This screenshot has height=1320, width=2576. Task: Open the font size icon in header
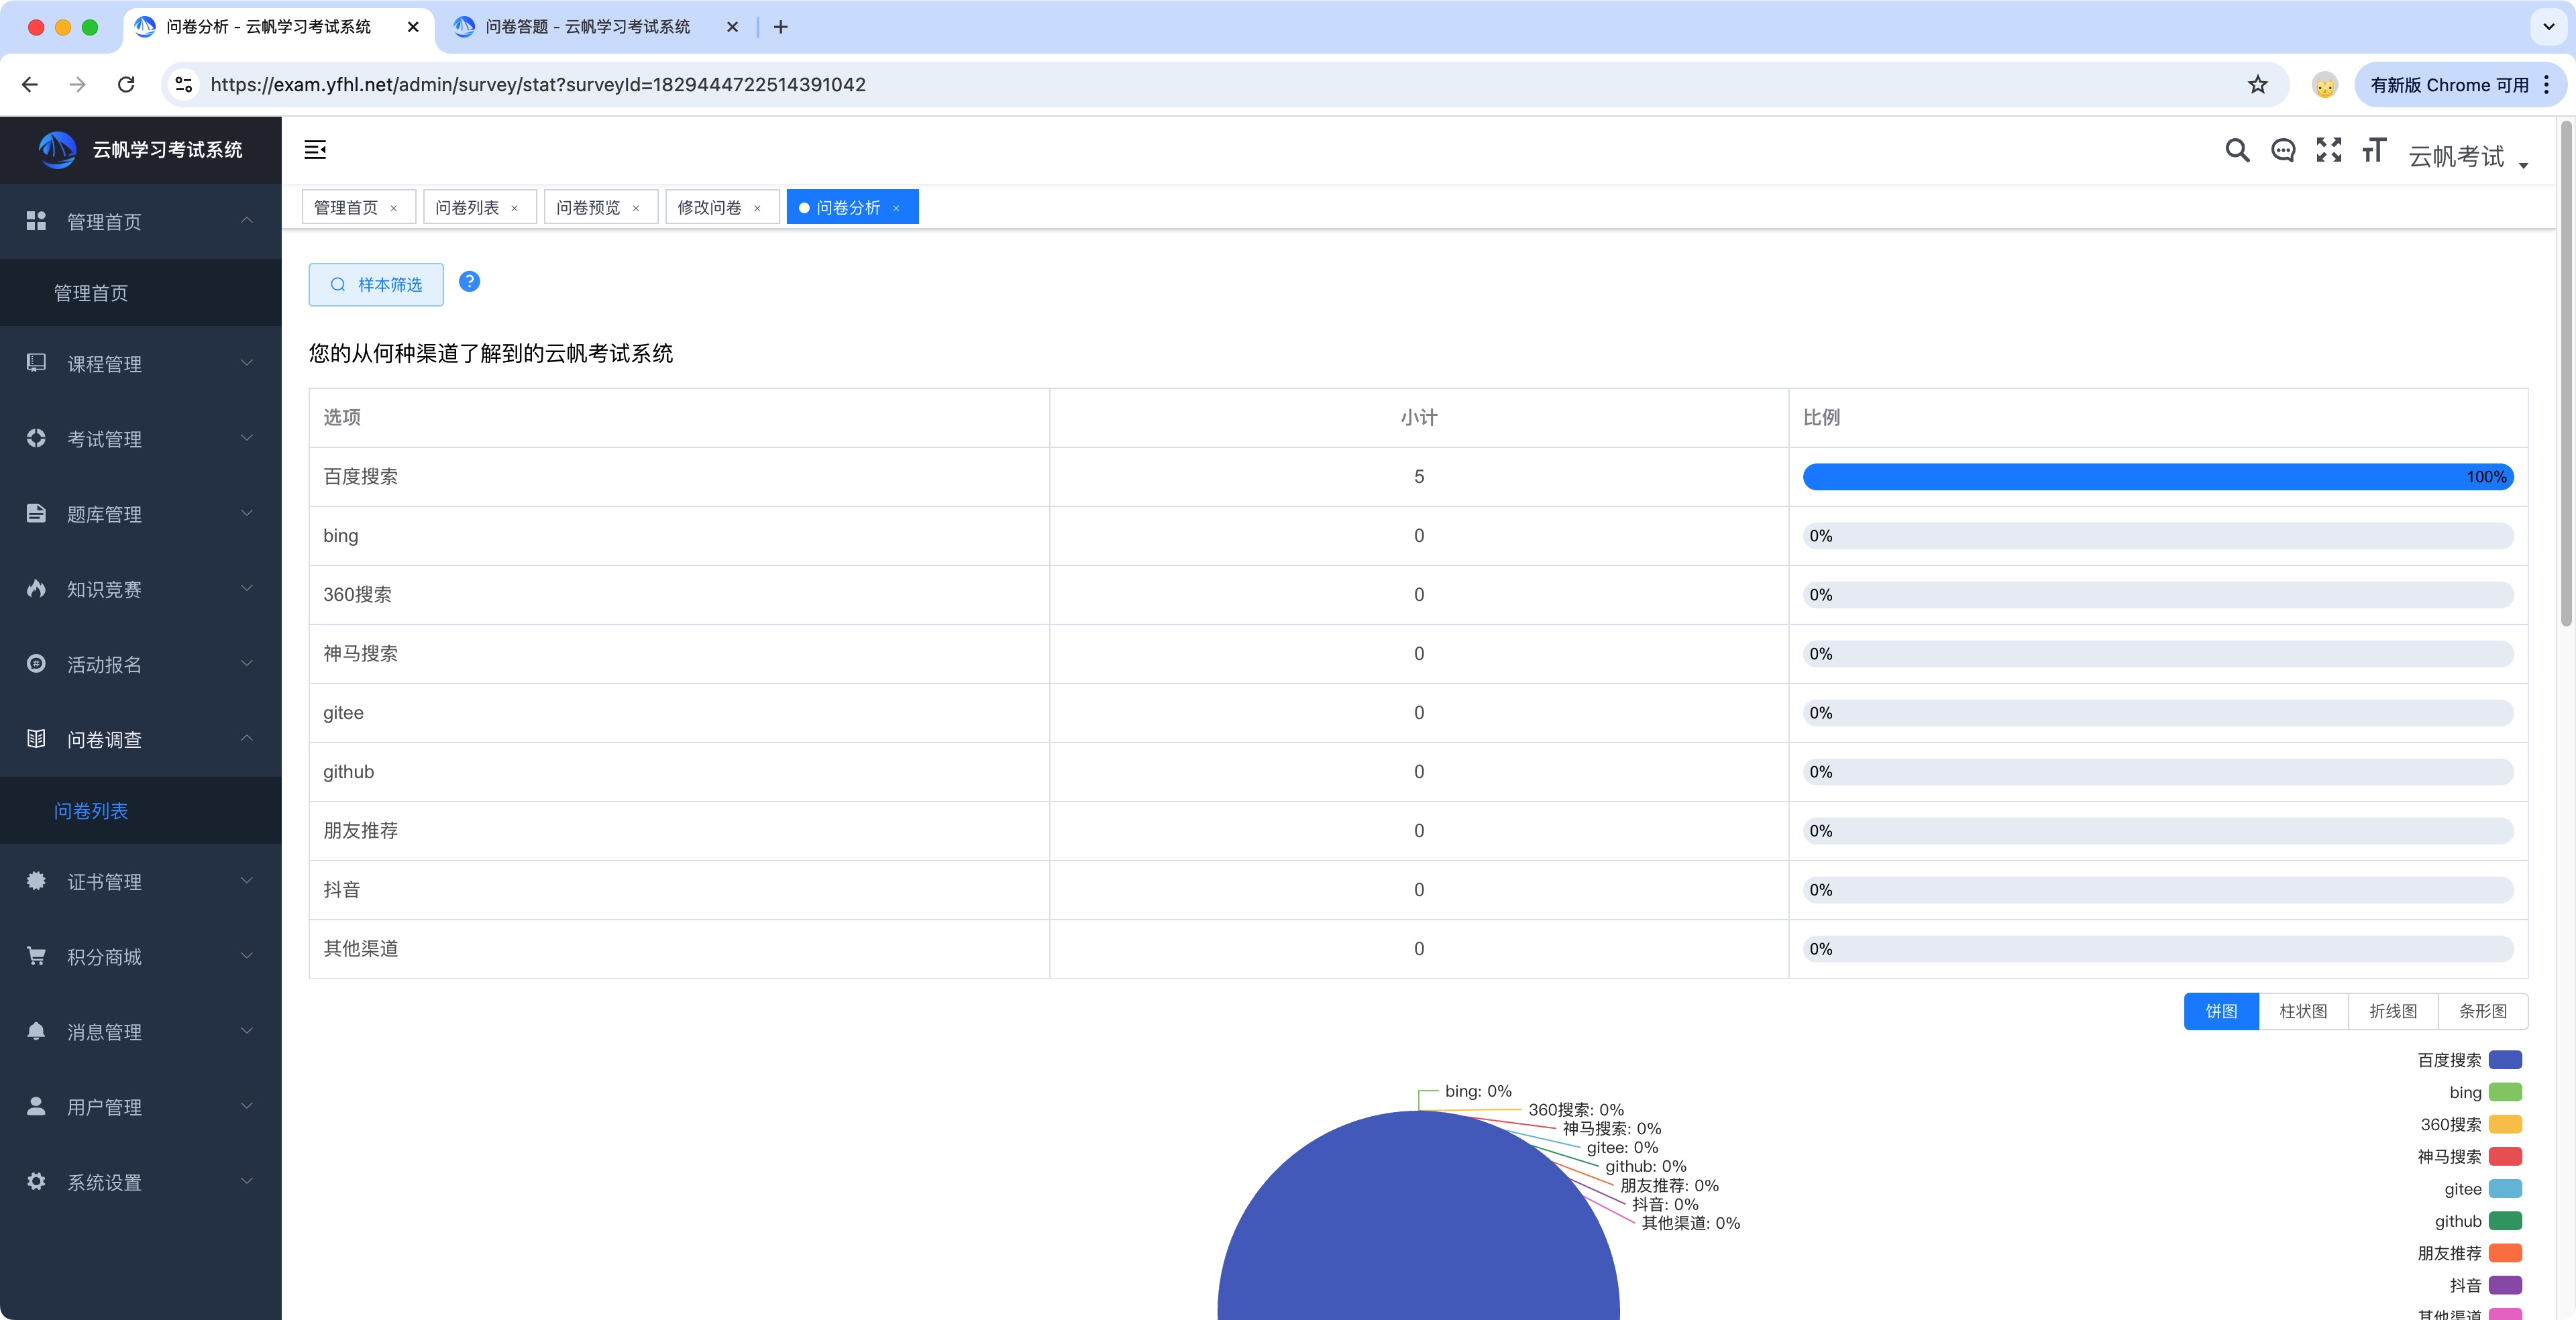[2374, 150]
